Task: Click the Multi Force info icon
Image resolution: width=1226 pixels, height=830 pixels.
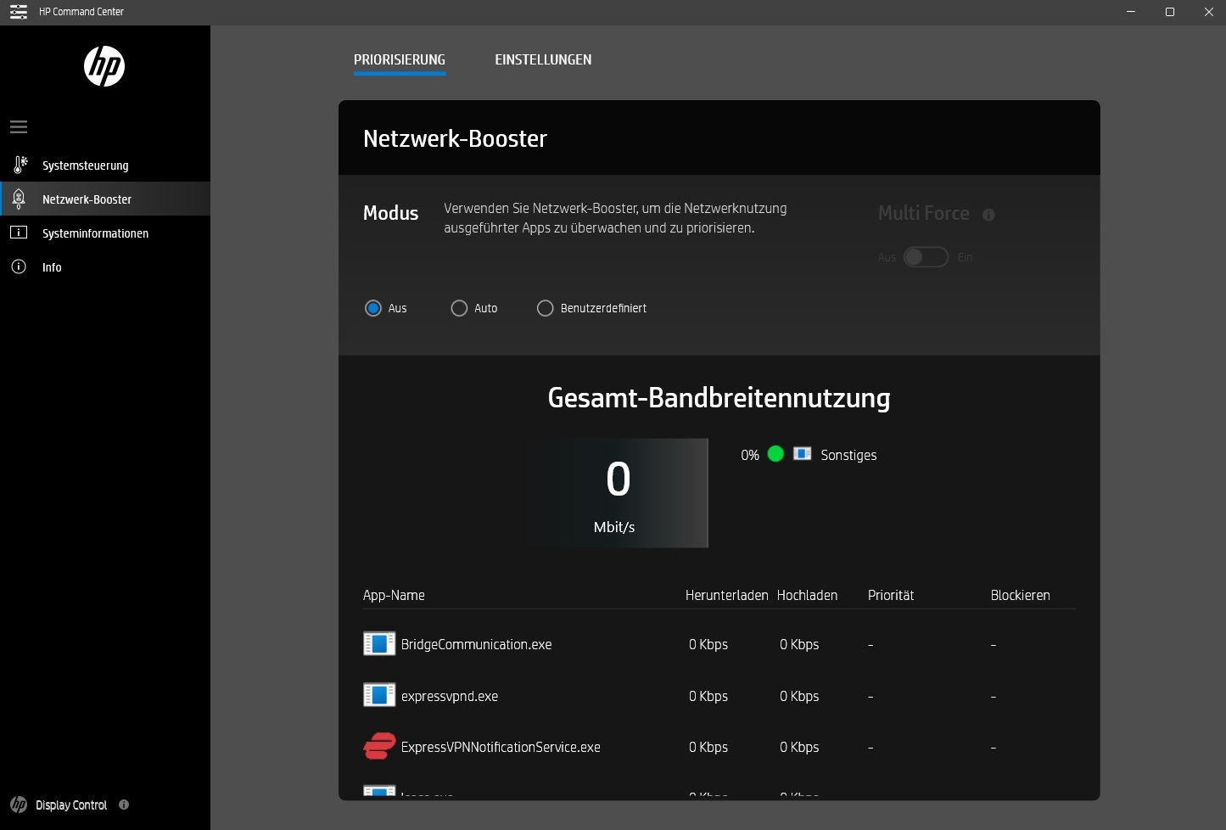Action: tap(988, 215)
